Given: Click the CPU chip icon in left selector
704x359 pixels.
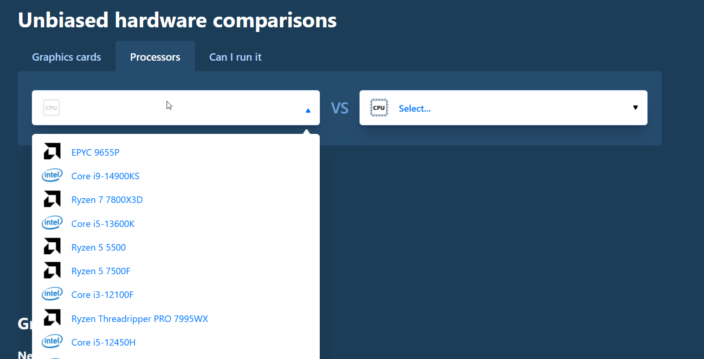Looking at the screenshot, I should [51, 107].
